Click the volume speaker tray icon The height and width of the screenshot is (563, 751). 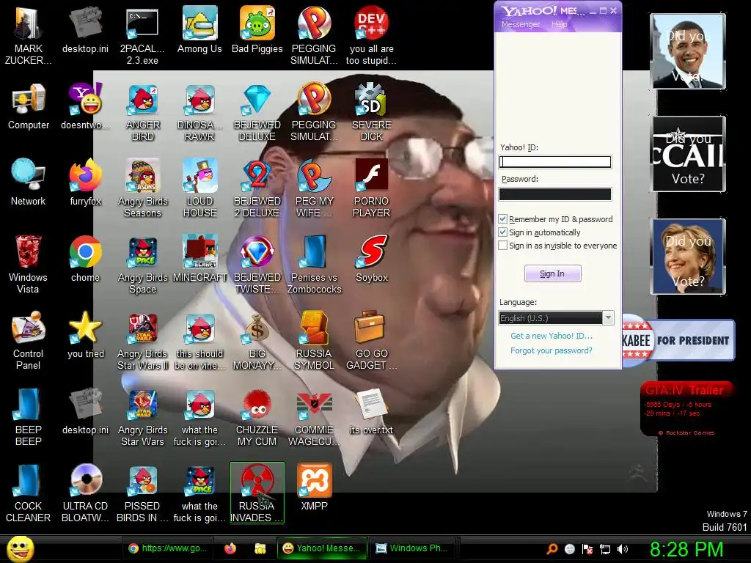(x=623, y=549)
